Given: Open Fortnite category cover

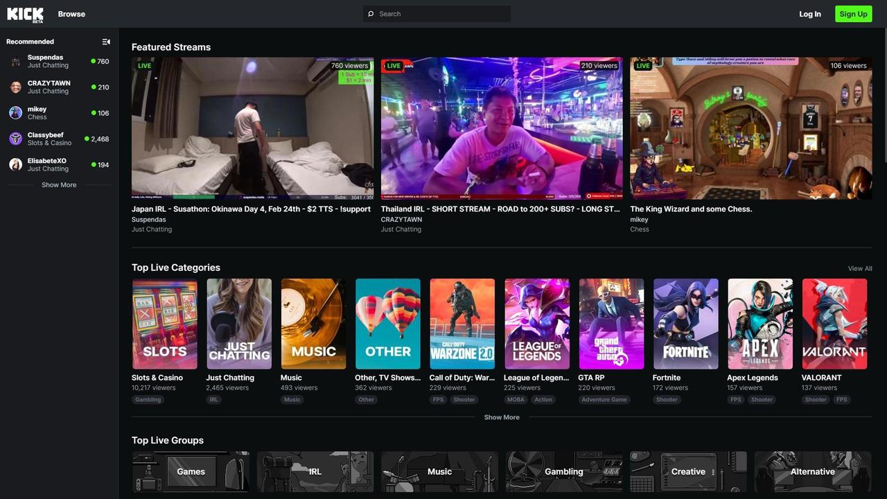Looking at the screenshot, I should click(x=686, y=324).
